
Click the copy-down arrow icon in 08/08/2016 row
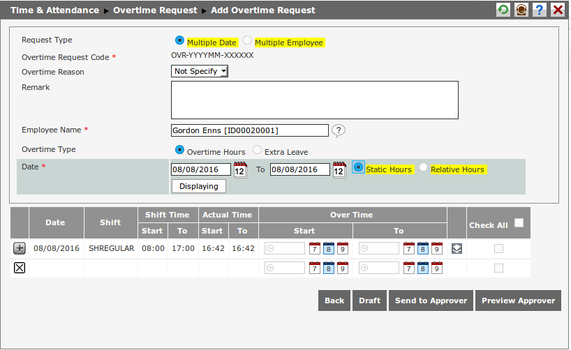point(457,249)
